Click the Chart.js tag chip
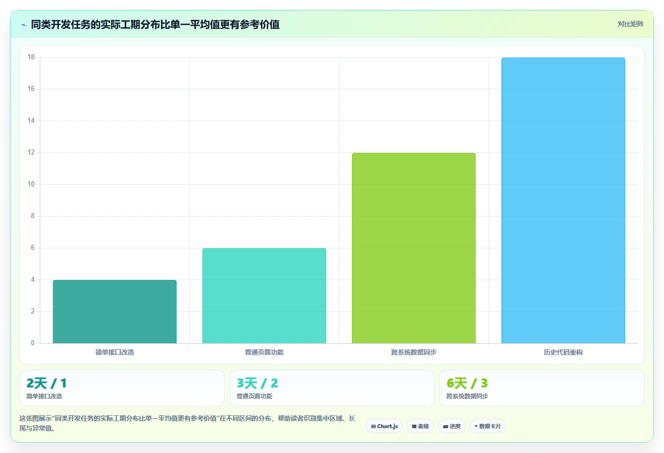The height and width of the screenshot is (453, 664). pyautogui.click(x=384, y=426)
